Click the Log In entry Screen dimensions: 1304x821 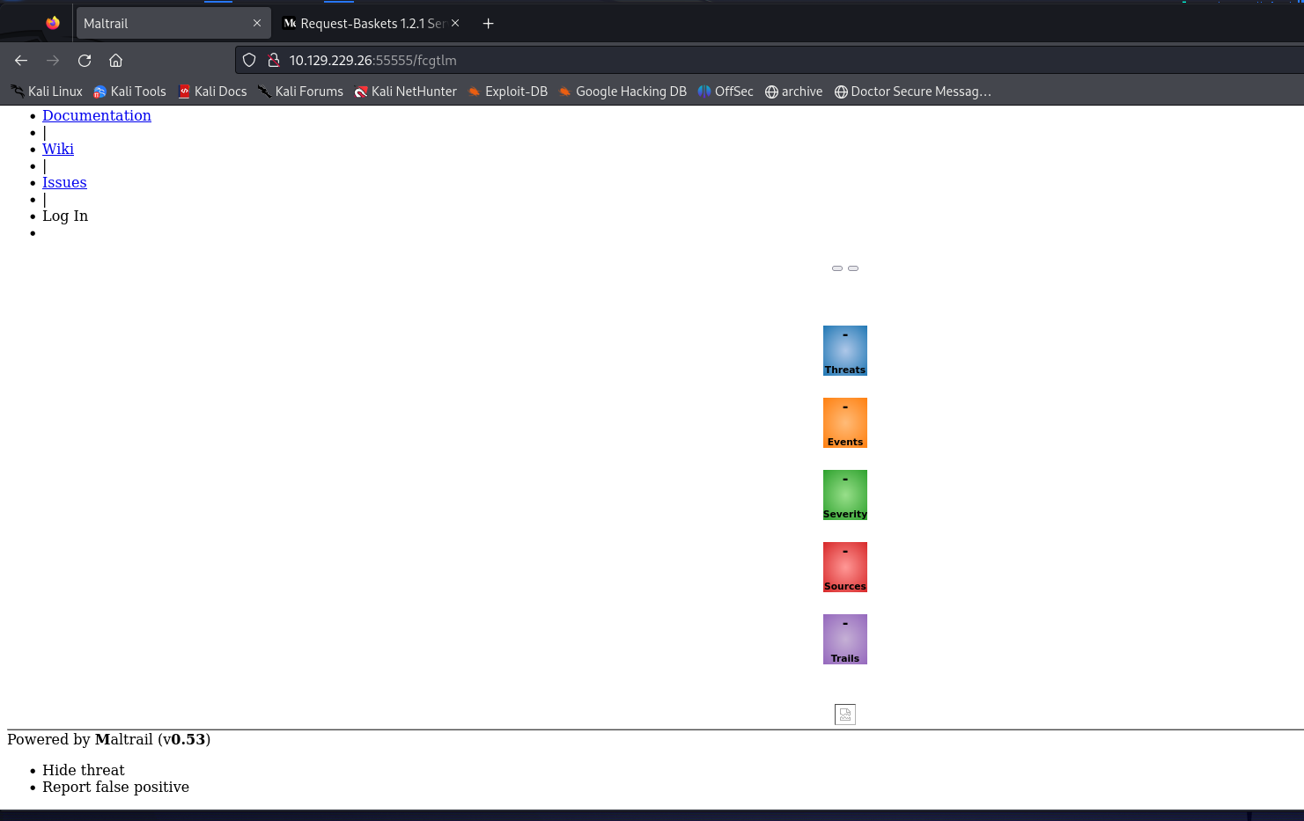point(65,216)
